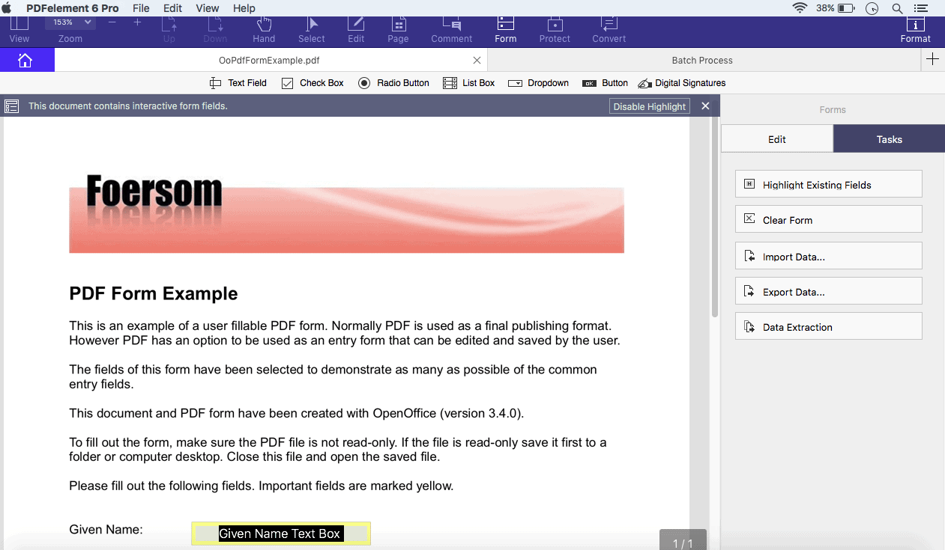Viewport: 945px width, 550px height.
Task: Open the 153% zoom level dropdown
Action: [69, 22]
